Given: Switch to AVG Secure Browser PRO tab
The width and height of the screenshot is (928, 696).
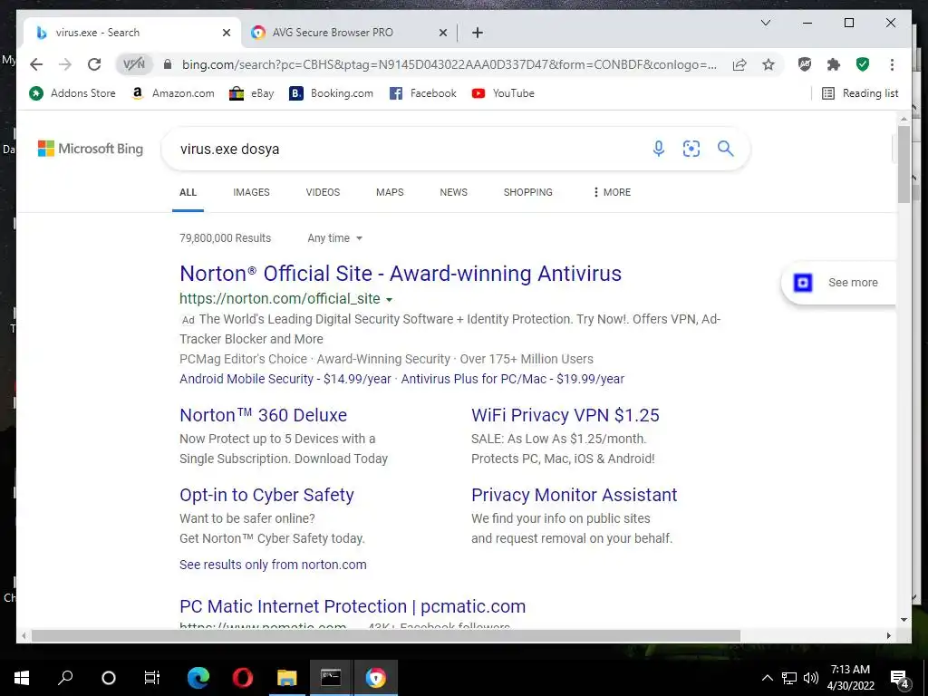Looking at the screenshot, I should click(333, 33).
